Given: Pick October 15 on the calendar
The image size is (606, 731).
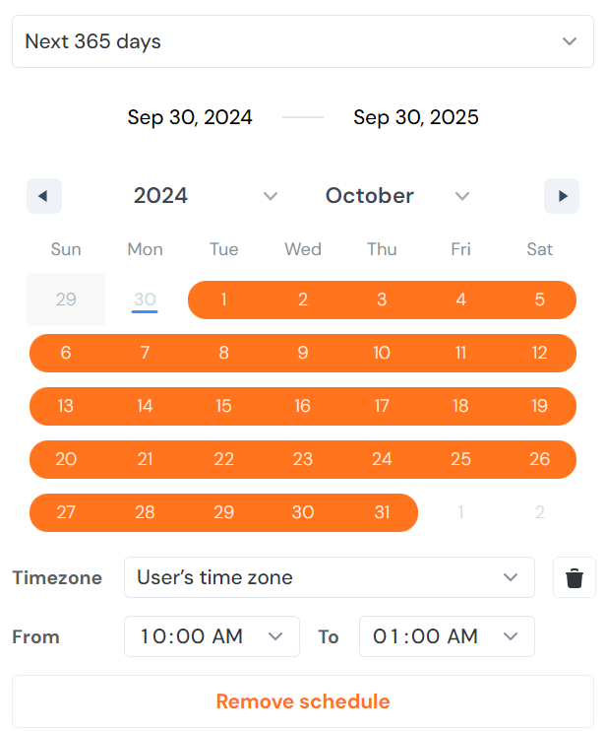Looking at the screenshot, I should tap(224, 406).
